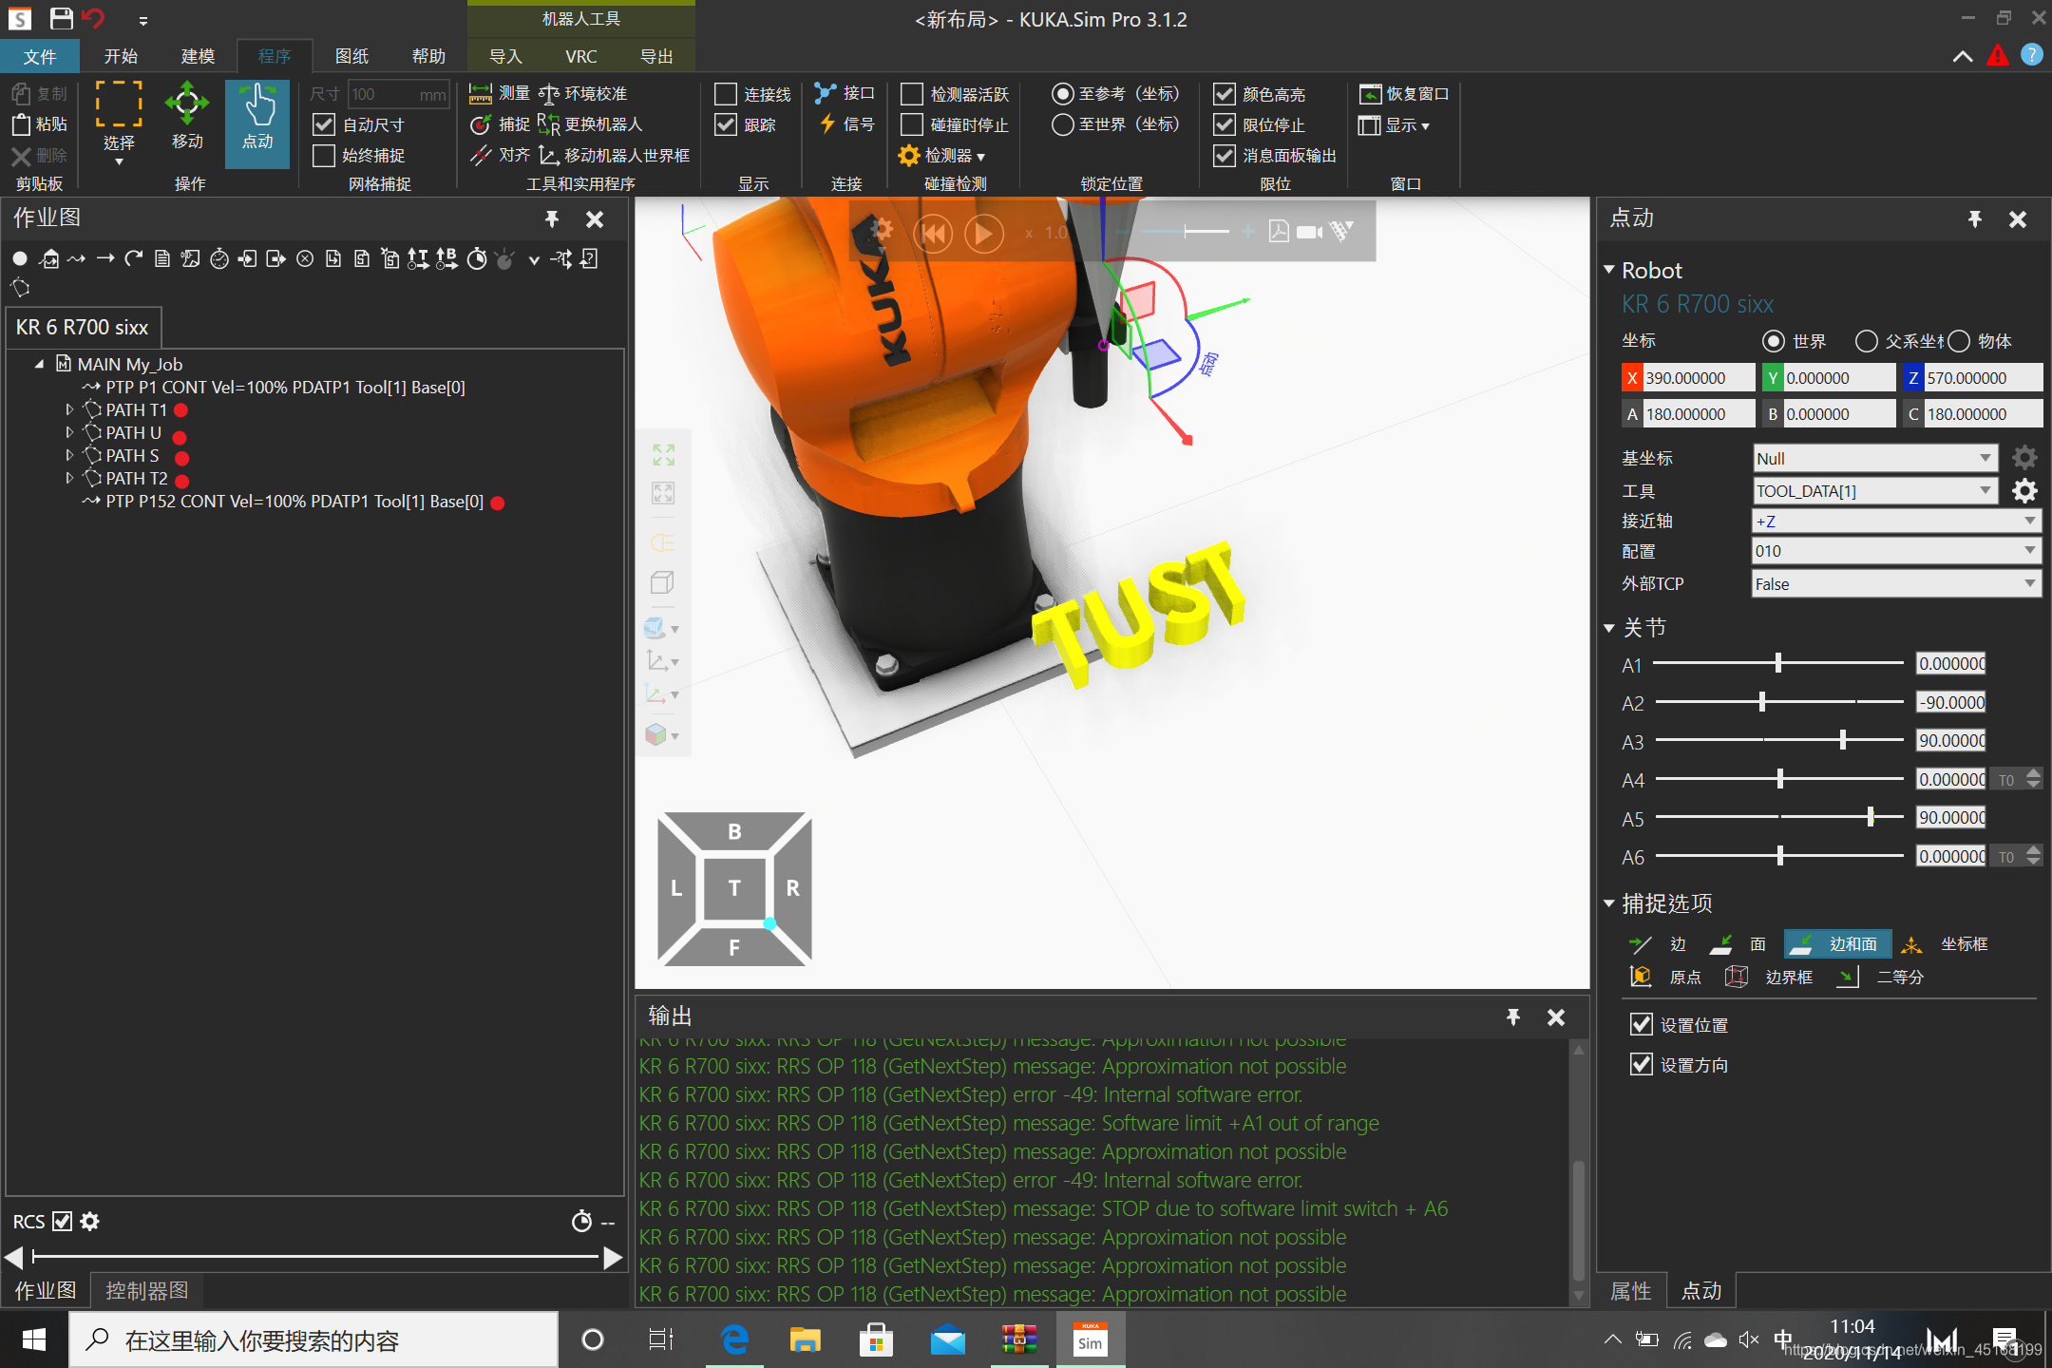Open the Approach axis +Z dropdown
This screenshot has height=1368, width=2052.
2029,521
